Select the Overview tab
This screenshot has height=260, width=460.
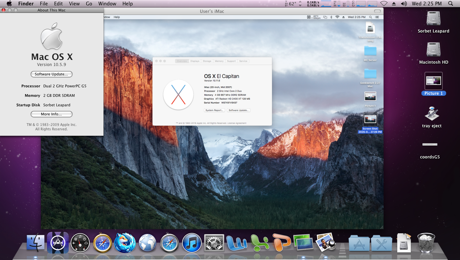click(x=182, y=61)
